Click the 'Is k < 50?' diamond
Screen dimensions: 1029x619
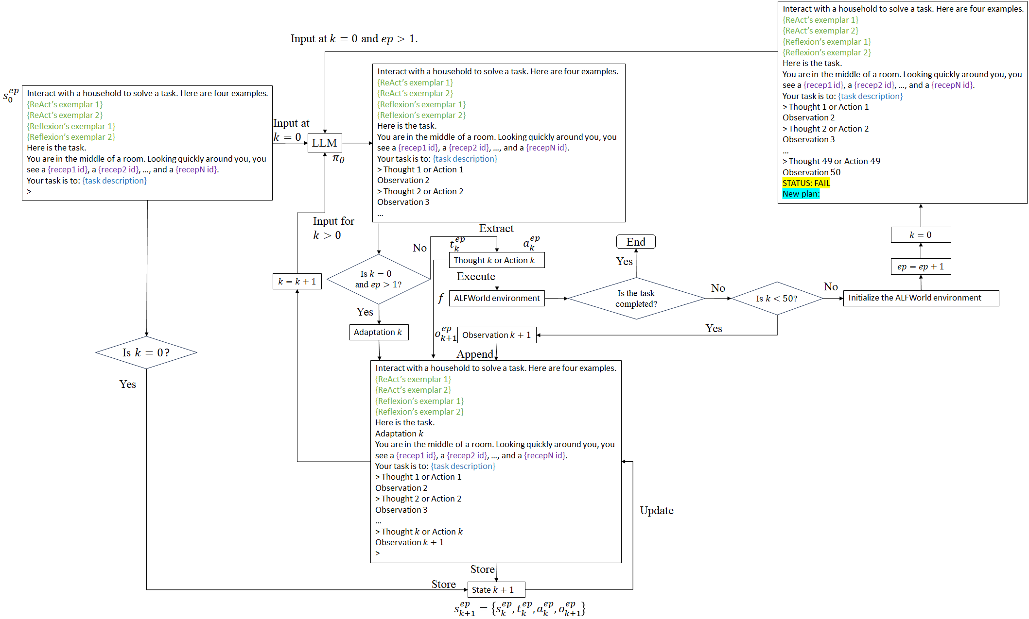777,299
